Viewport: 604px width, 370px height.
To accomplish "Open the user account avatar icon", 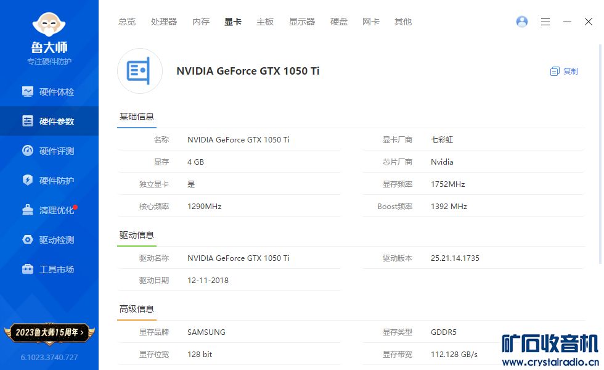I will [522, 22].
